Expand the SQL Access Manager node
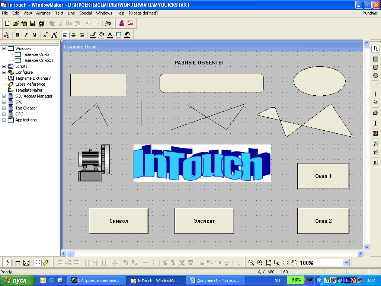 pyautogui.click(x=4, y=96)
